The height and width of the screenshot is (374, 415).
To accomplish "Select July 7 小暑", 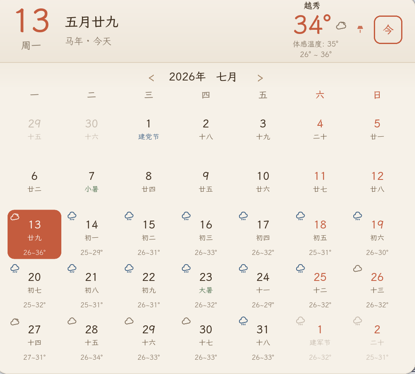I will coord(92,182).
